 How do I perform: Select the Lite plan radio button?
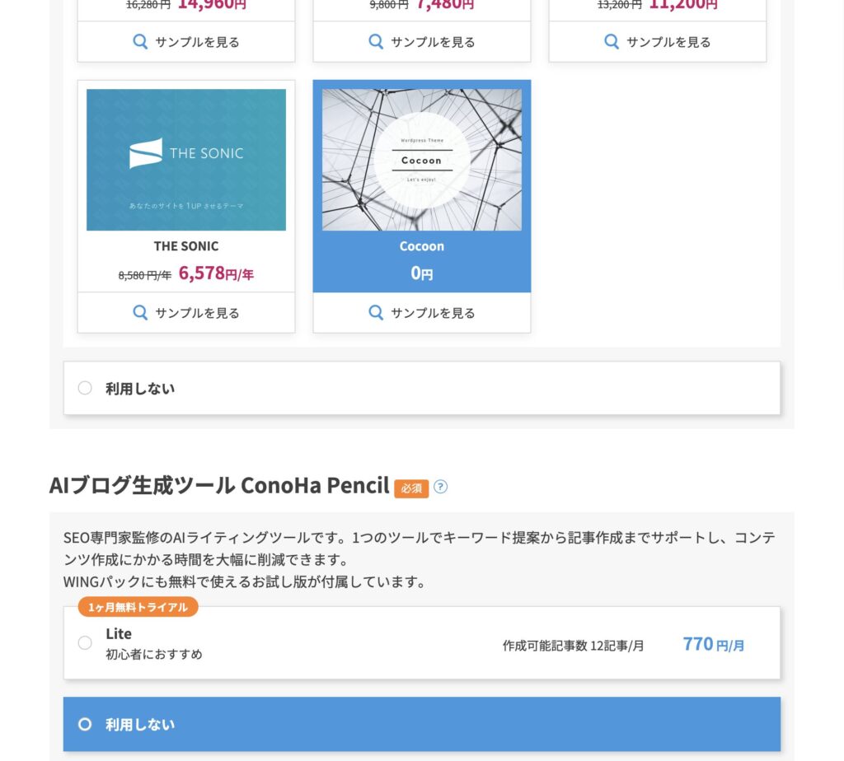pos(85,643)
